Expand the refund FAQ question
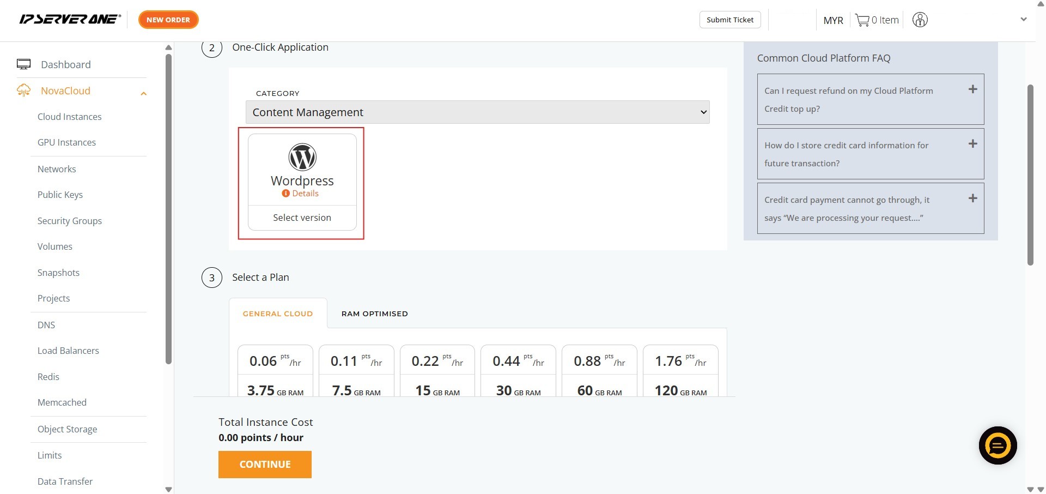The height and width of the screenshot is (494, 1046). (972, 89)
